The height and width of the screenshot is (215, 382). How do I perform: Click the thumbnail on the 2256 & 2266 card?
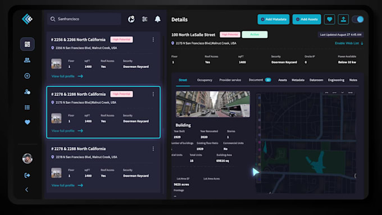point(56,64)
